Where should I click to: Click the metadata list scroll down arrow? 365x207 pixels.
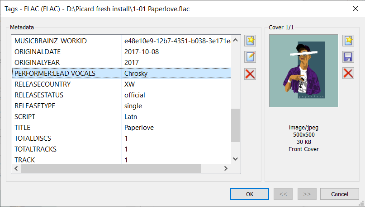235,159
